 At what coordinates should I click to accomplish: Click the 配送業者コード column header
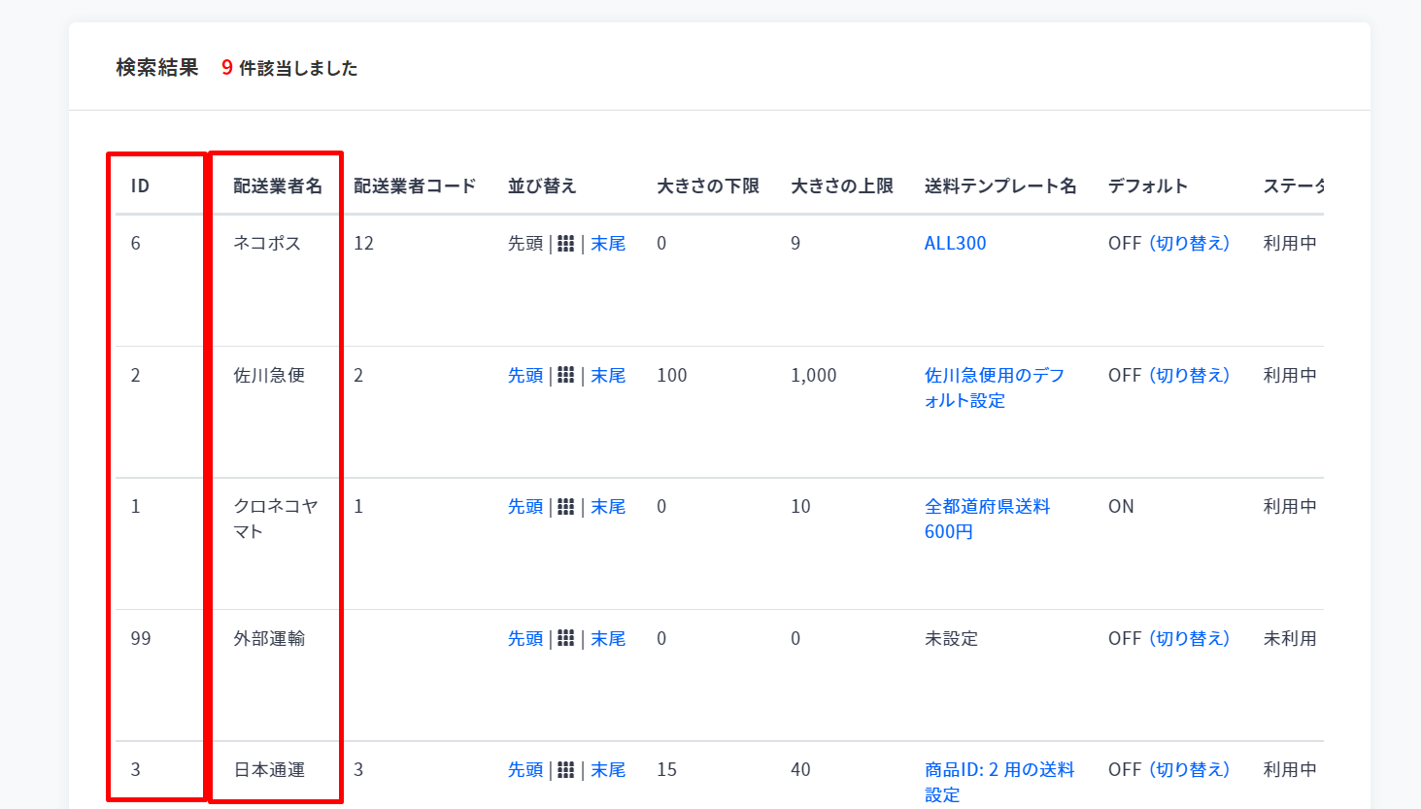click(x=415, y=185)
